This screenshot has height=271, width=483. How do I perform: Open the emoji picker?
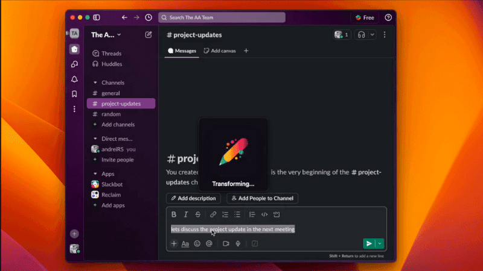pos(197,244)
